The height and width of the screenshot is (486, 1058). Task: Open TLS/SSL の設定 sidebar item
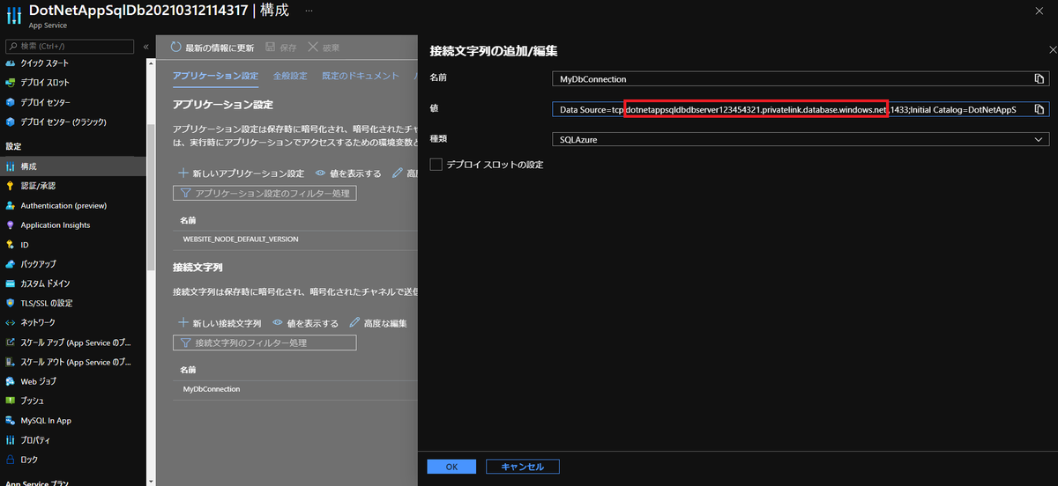tap(47, 303)
